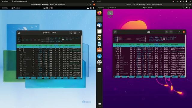Open the host Activities overview

pyautogui.click(x=5, y=1)
